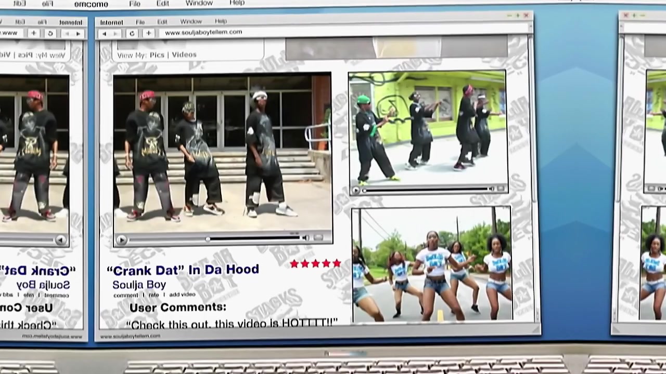
Task: Open the Edit menu in center window
Action: (x=162, y=22)
